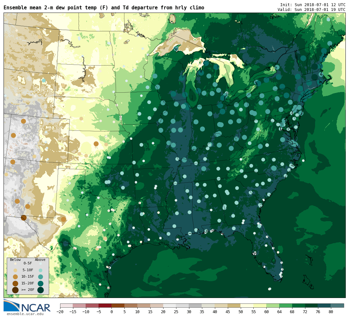Pick the colorbar swatch above 80
Viewport: 349px width, 318px height.
click(x=338, y=305)
